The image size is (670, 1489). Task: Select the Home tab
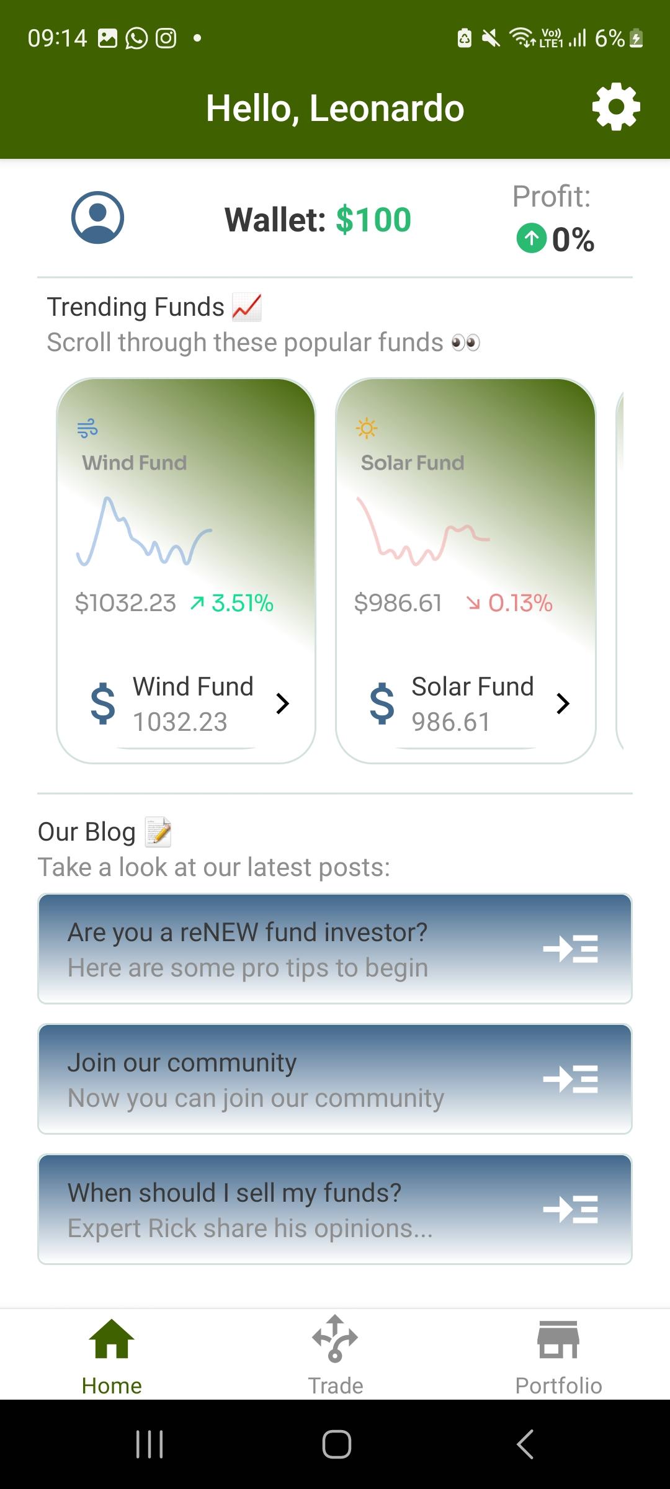pyautogui.click(x=112, y=1355)
